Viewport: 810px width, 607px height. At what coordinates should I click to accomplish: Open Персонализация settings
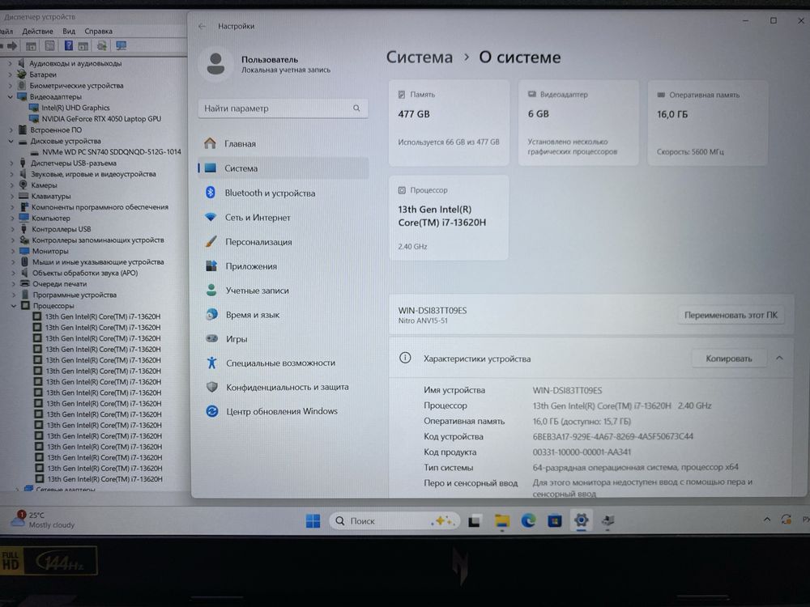283,241
